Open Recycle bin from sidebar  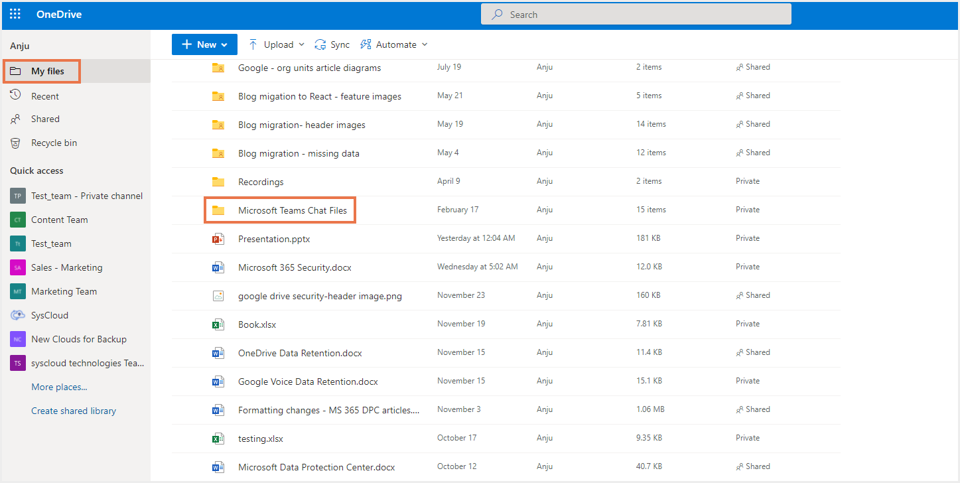pyautogui.click(x=54, y=143)
